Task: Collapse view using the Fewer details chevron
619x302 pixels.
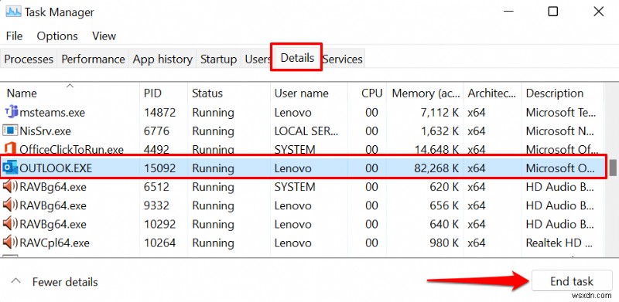Action: click(15, 281)
